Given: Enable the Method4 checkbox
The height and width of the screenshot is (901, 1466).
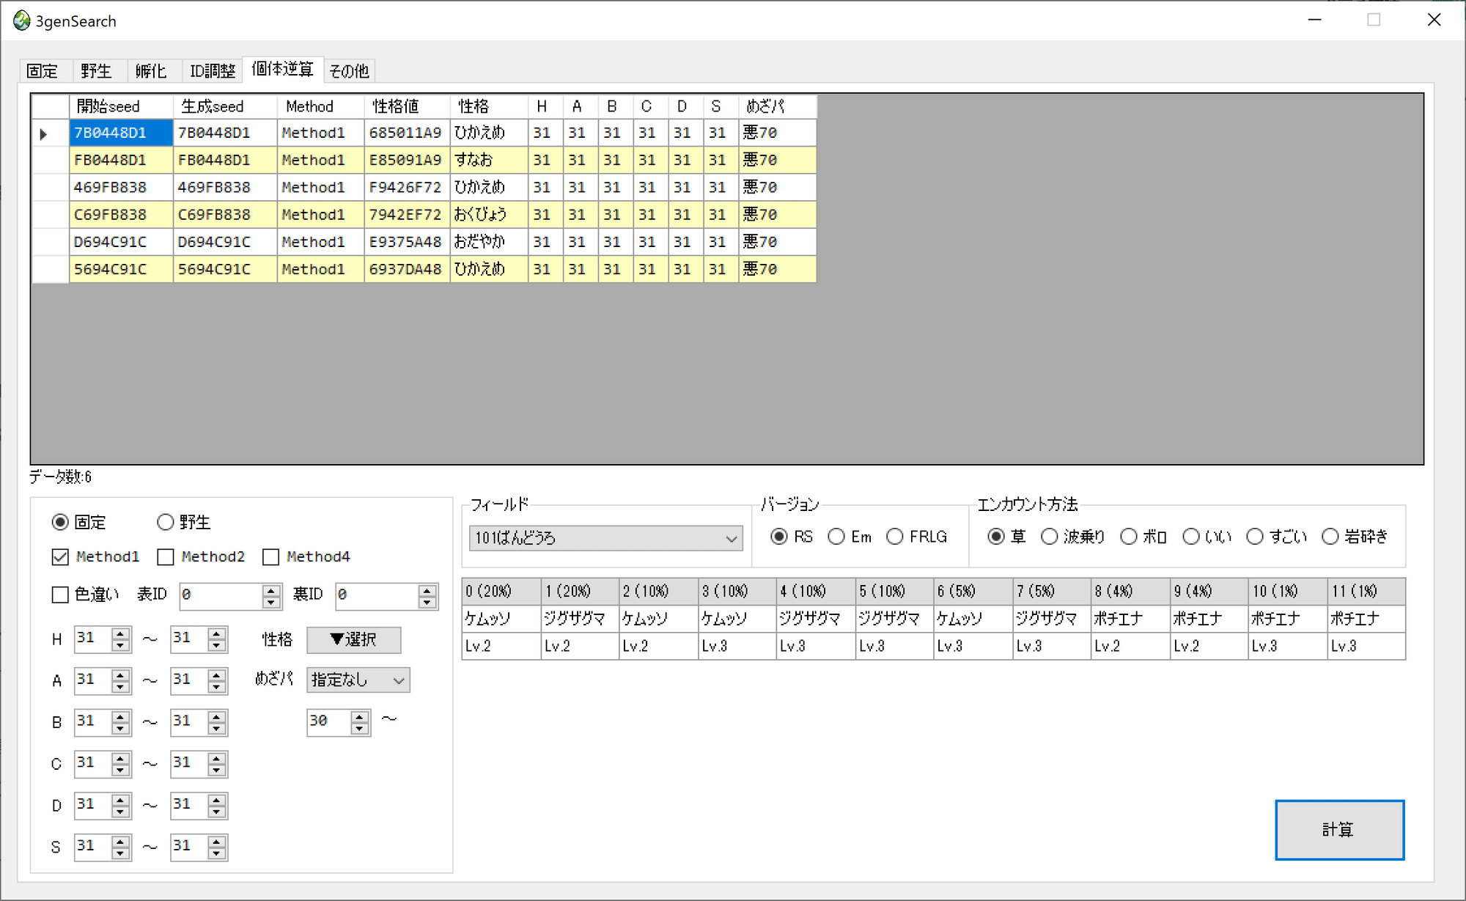Looking at the screenshot, I should pos(271,557).
